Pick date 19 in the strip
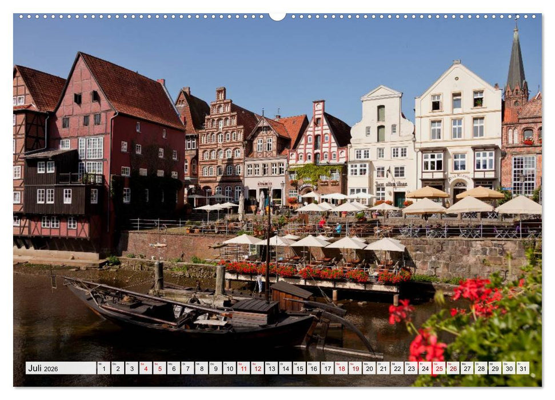The image size is (555, 400). coord(355,368)
